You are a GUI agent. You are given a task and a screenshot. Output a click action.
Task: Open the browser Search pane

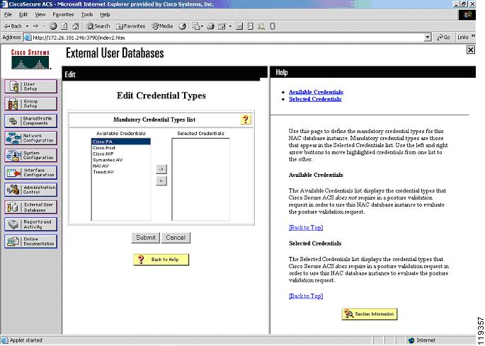click(98, 26)
